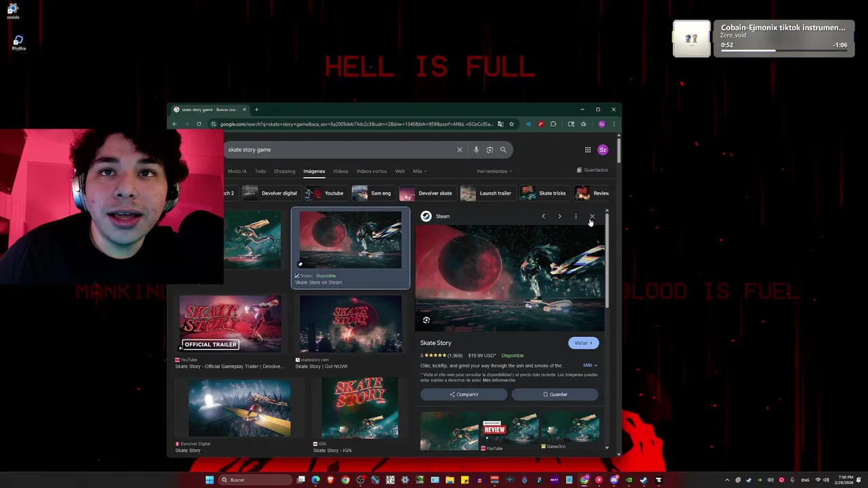The width and height of the screenshot is (868, 488).
Task: Open the Guardados saved items
Action: point(592,170)
